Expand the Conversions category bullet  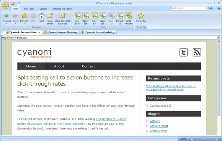coord(147,105)
